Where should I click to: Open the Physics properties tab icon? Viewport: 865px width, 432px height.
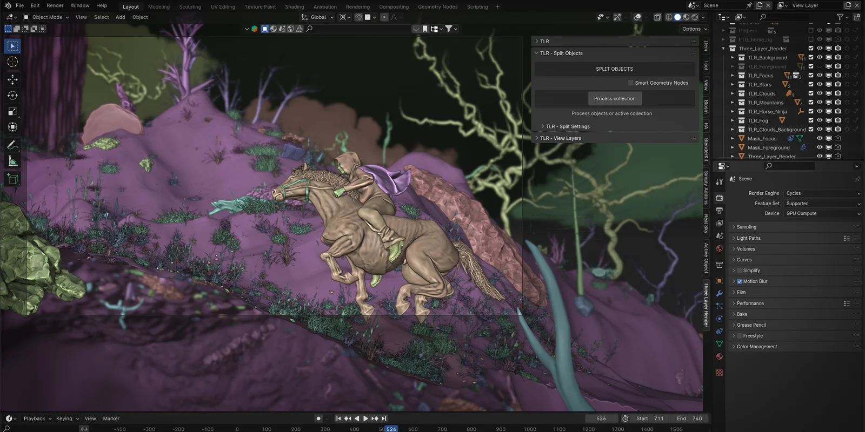(720, 319)
